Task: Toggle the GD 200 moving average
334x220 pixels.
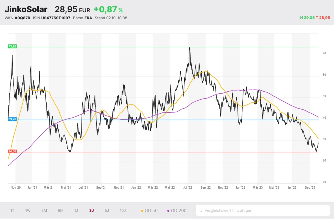Action: point(177,210)
